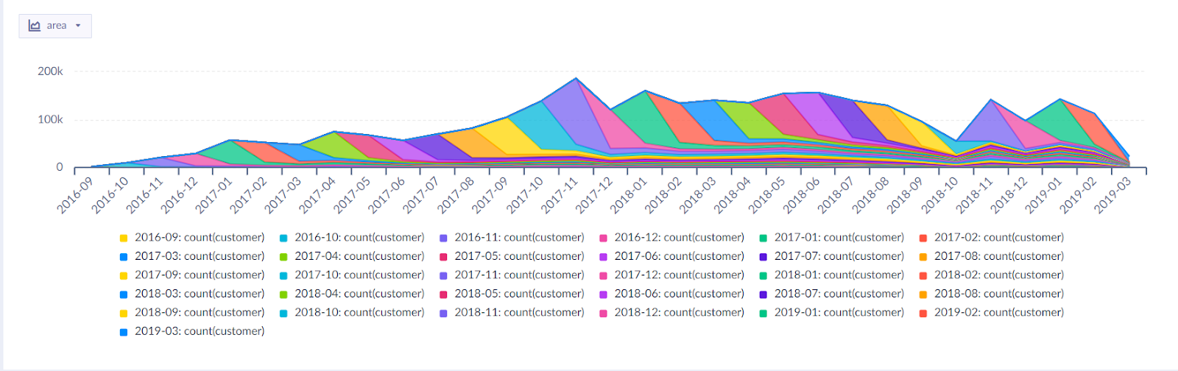1178x371 pixels.
Task: Toggle the 2016-10 legend entry
Action: [x=352, y=238]
